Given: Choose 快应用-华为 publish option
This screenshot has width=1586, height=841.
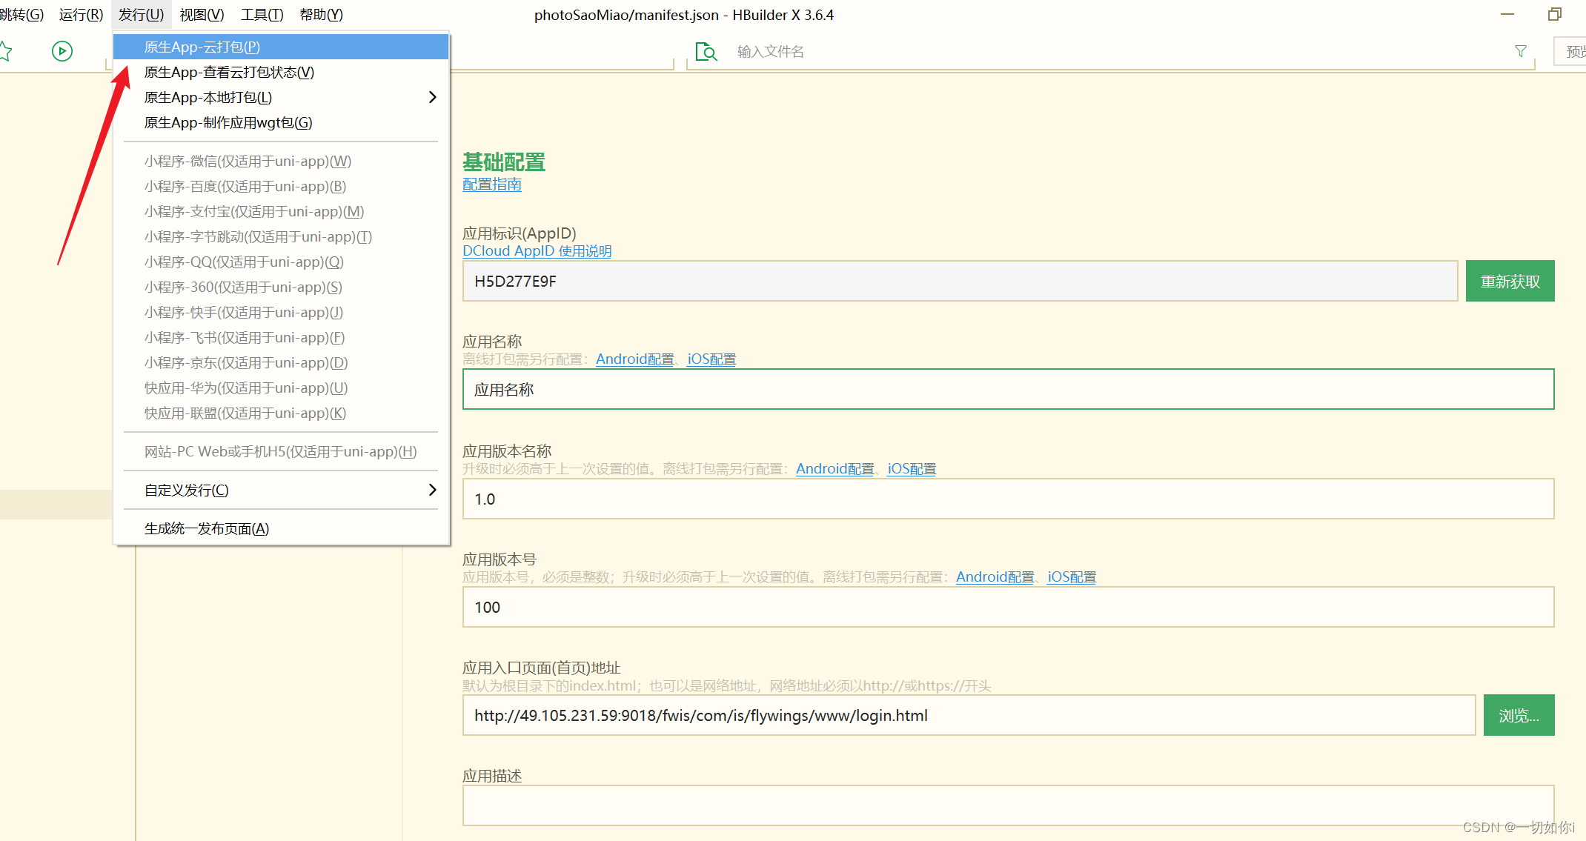Looking at the screenshot, I should point(281,388).
